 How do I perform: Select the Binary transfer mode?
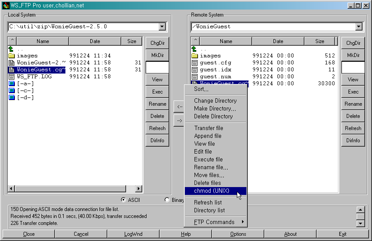pyautogui.click(x=167, y=200)
